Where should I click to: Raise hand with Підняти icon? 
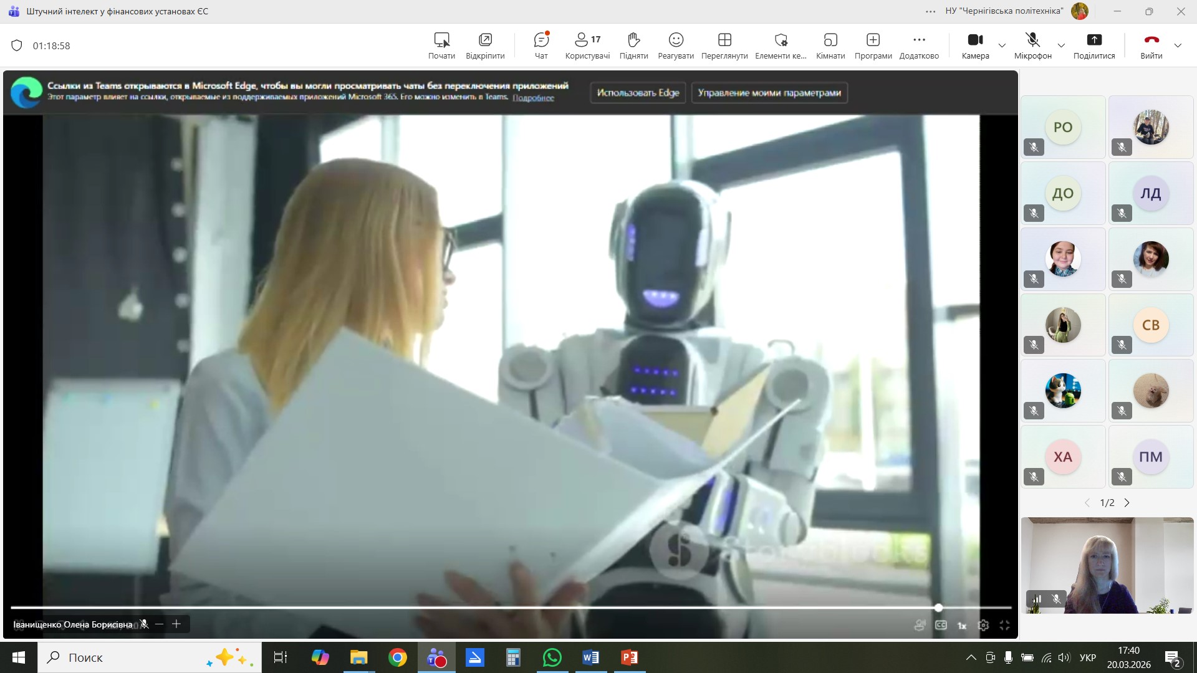633,45
